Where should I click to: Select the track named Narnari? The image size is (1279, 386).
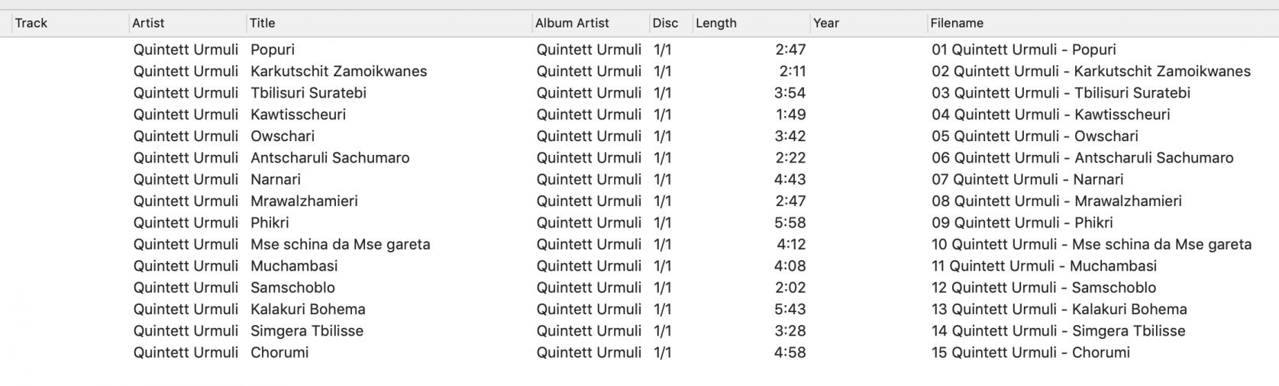(276, 179)
